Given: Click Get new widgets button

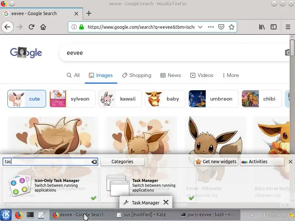Looking at the screenshot, I should point(216,162).
